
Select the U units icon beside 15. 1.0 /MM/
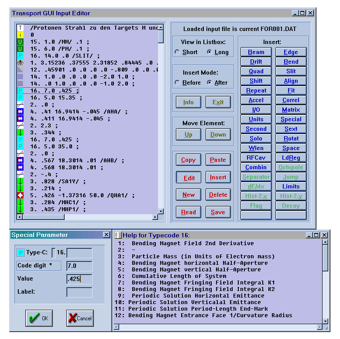(x=20, y=42)
